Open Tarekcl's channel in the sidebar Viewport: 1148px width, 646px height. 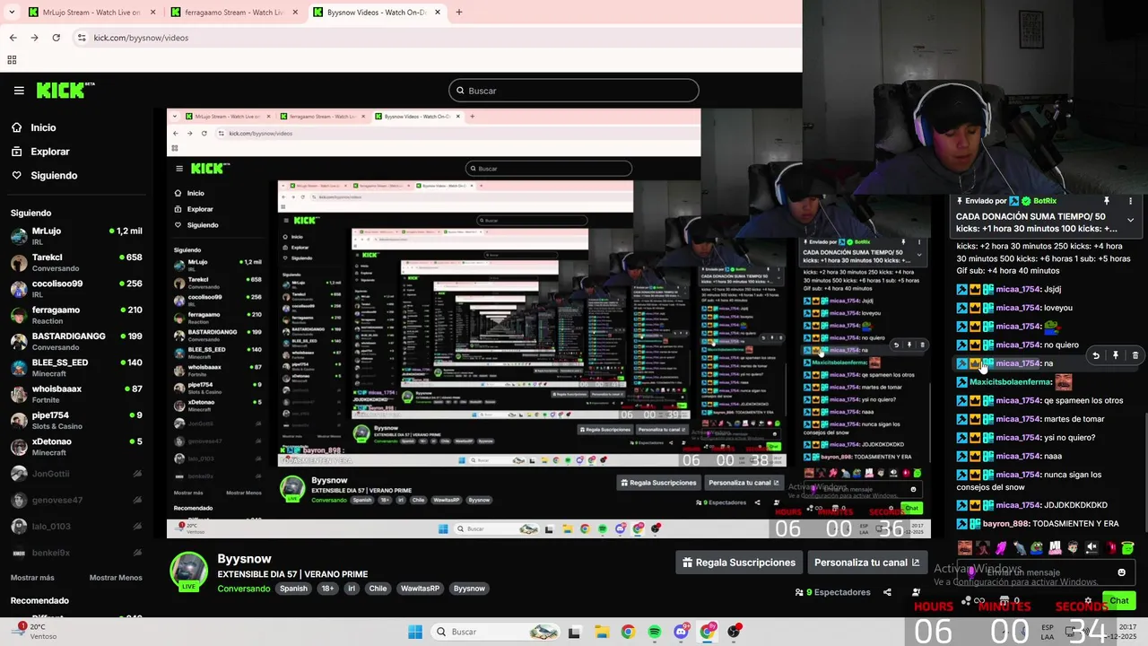(76, 263)
